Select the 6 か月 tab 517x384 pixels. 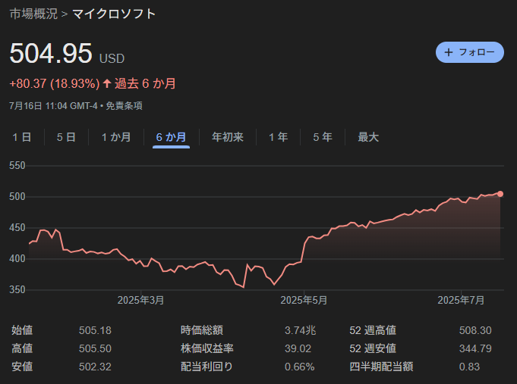click(171, 137)
